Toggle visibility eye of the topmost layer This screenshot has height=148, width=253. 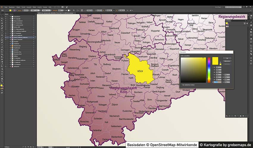[6, 17]
